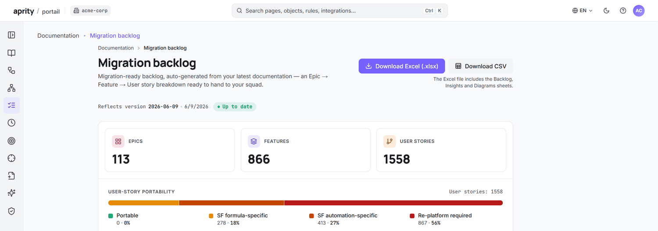The image size is (658, 231).
Task: Open the top Documentation breadcrumb
Action: pos(58,35)
